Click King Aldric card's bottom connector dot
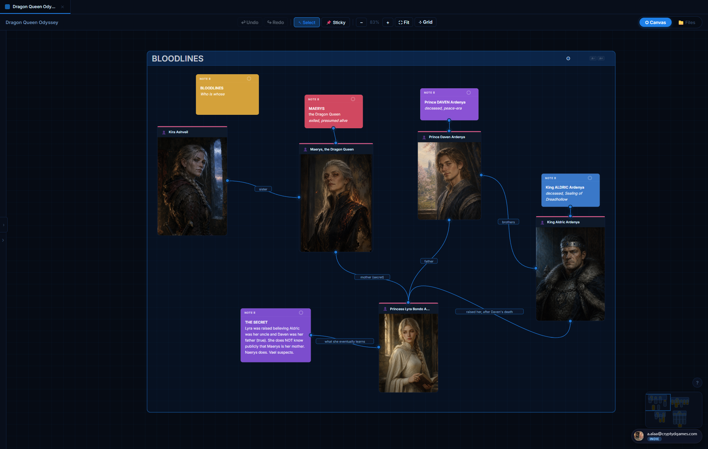Screen dimensions: 708x449 pos(570,321)
